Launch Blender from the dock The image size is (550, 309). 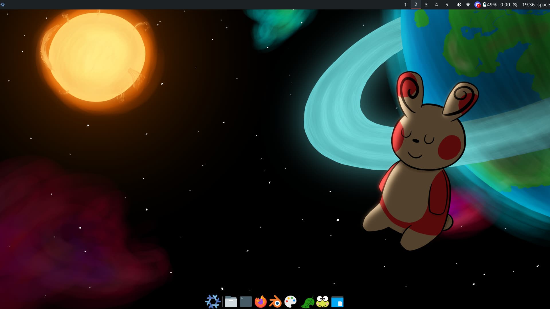pos(275,302)
